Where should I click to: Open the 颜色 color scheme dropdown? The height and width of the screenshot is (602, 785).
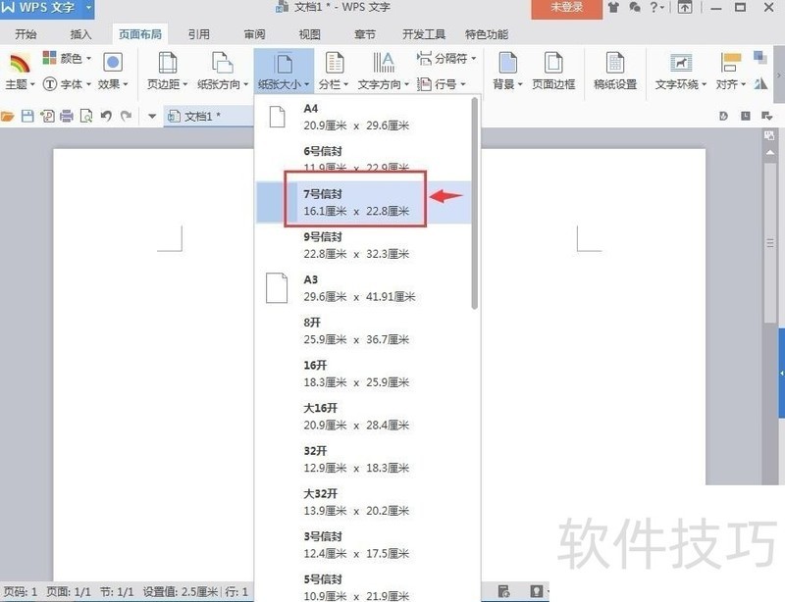[67, 58]
